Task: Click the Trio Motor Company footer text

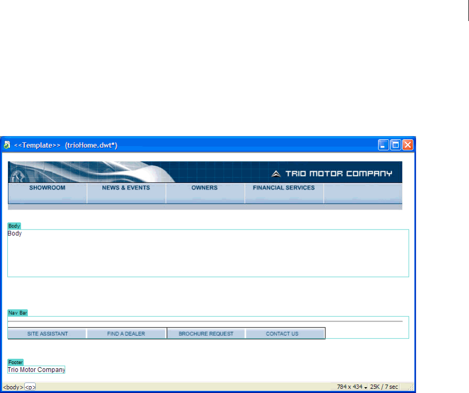Action: click(x=36, y=370)
